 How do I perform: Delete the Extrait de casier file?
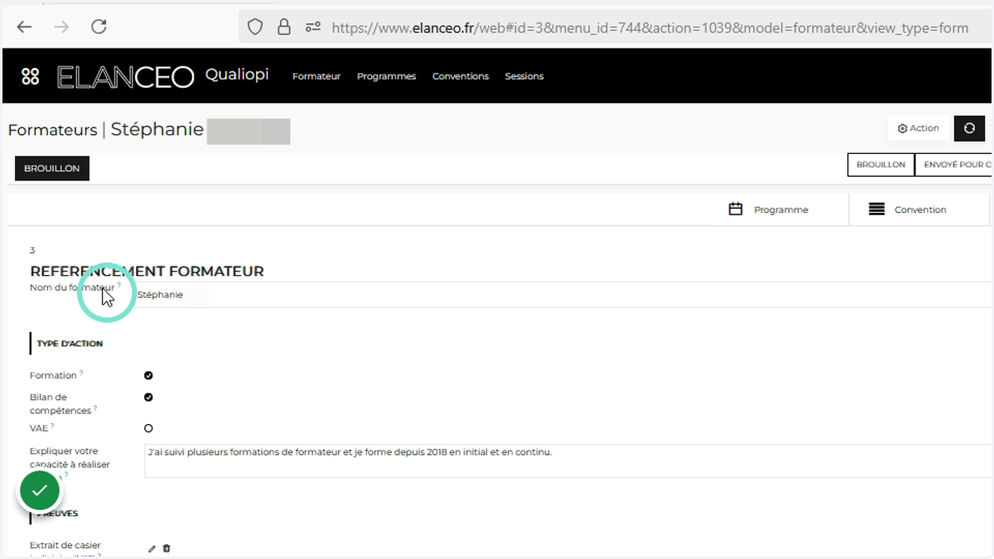pyautogui.click(x=166, y=548)
